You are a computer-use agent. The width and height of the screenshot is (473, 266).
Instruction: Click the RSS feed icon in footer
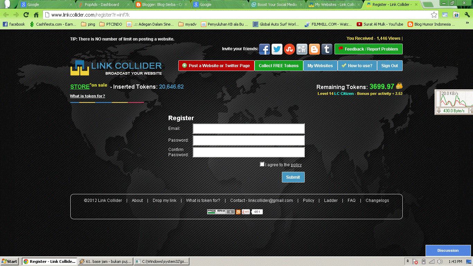click(238, 212)
